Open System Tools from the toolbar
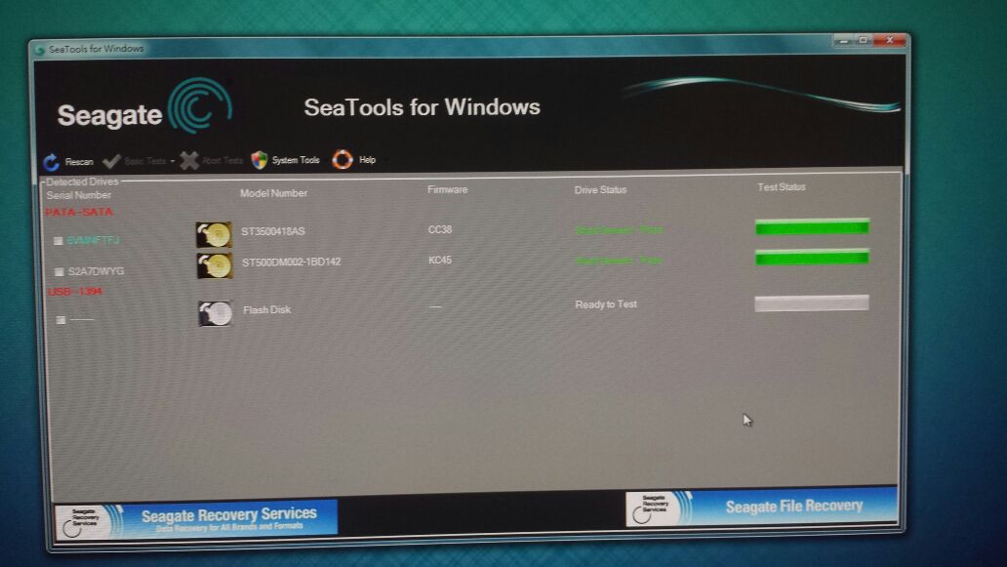The height and width of the screenshot is (567, 1007). click(x=286, y=160)
